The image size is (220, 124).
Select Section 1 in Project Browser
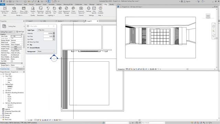[x=10, y=105]
